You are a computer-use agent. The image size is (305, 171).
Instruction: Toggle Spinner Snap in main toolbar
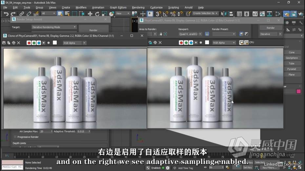point(180,14)
